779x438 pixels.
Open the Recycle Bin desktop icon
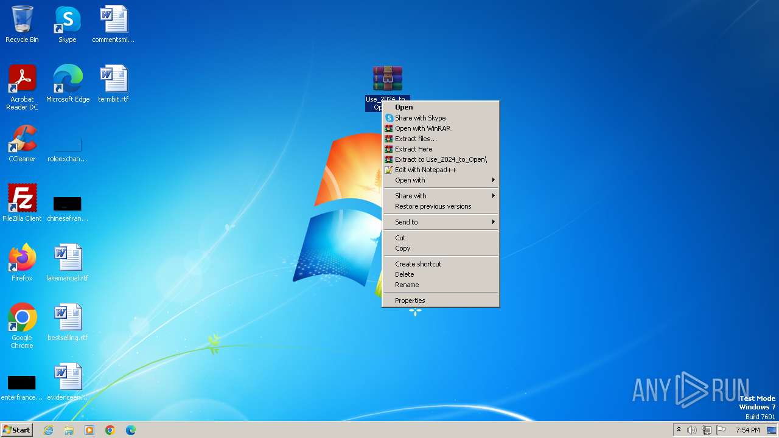tap(22, 24)
